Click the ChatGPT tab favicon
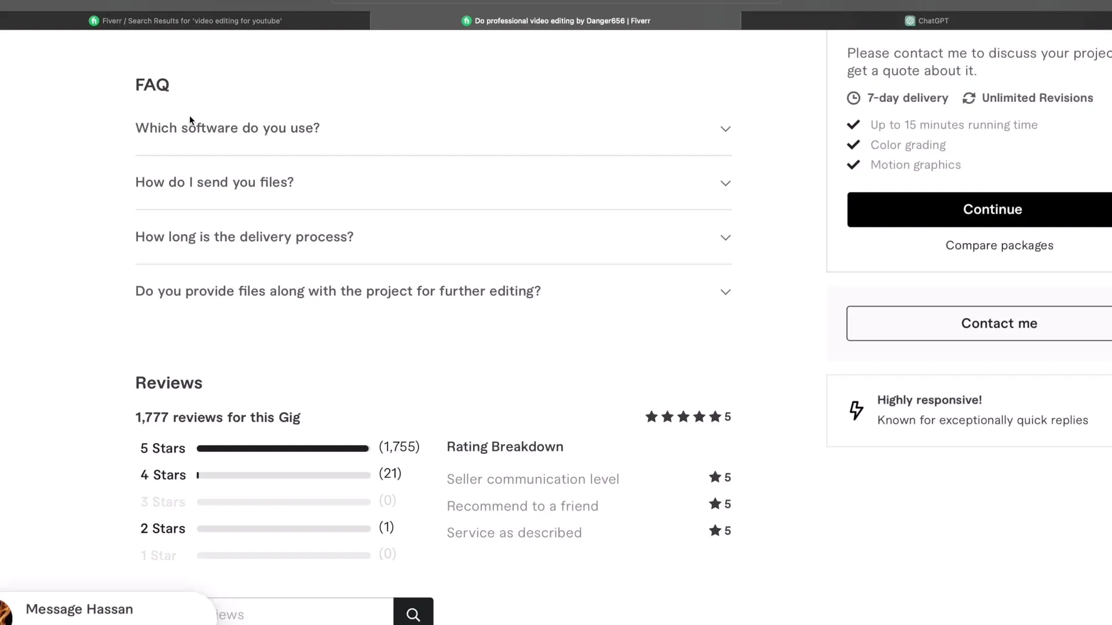 [x=910, y=21]
